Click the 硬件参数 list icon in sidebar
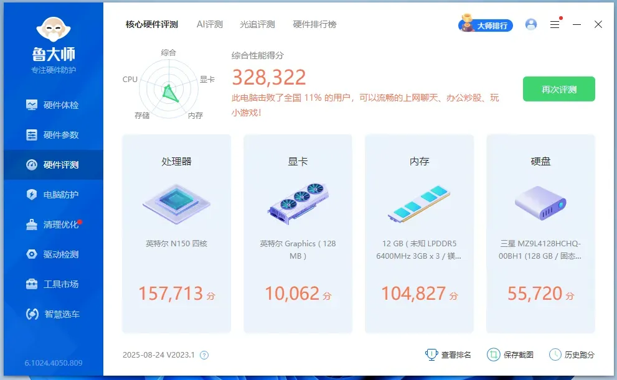The width and height of the screenshot is (617, 380). click(32, 135)
